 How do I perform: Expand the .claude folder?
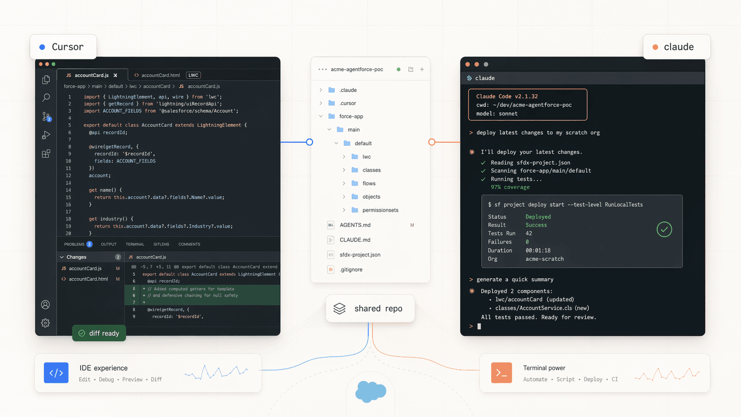coord(321,90)
